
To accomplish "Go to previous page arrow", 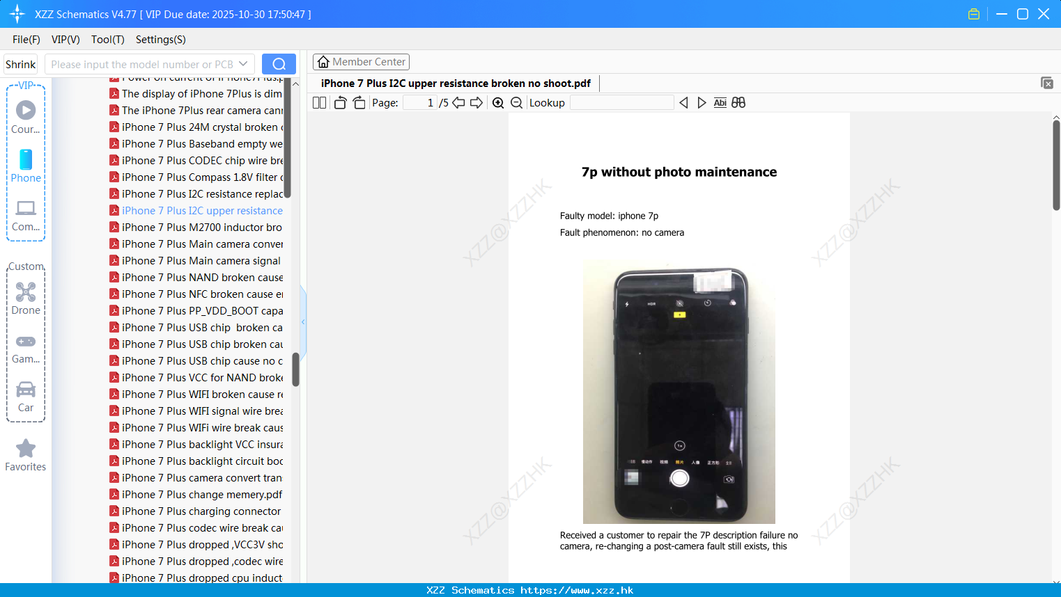I will click(458, 103).
